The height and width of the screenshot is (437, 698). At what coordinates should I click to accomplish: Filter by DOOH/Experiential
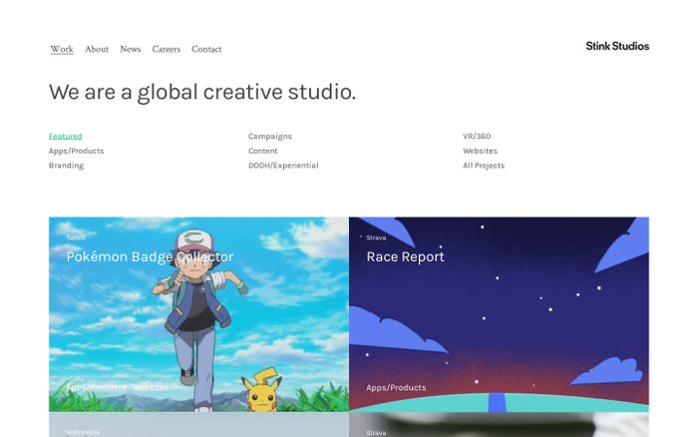tap(283, 166)
